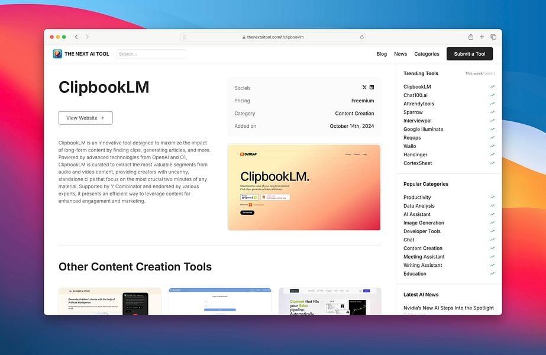The width and height of the screenshot is (546, 355).
Task: Click the reload page icon
Action: [x=362, y=37]
